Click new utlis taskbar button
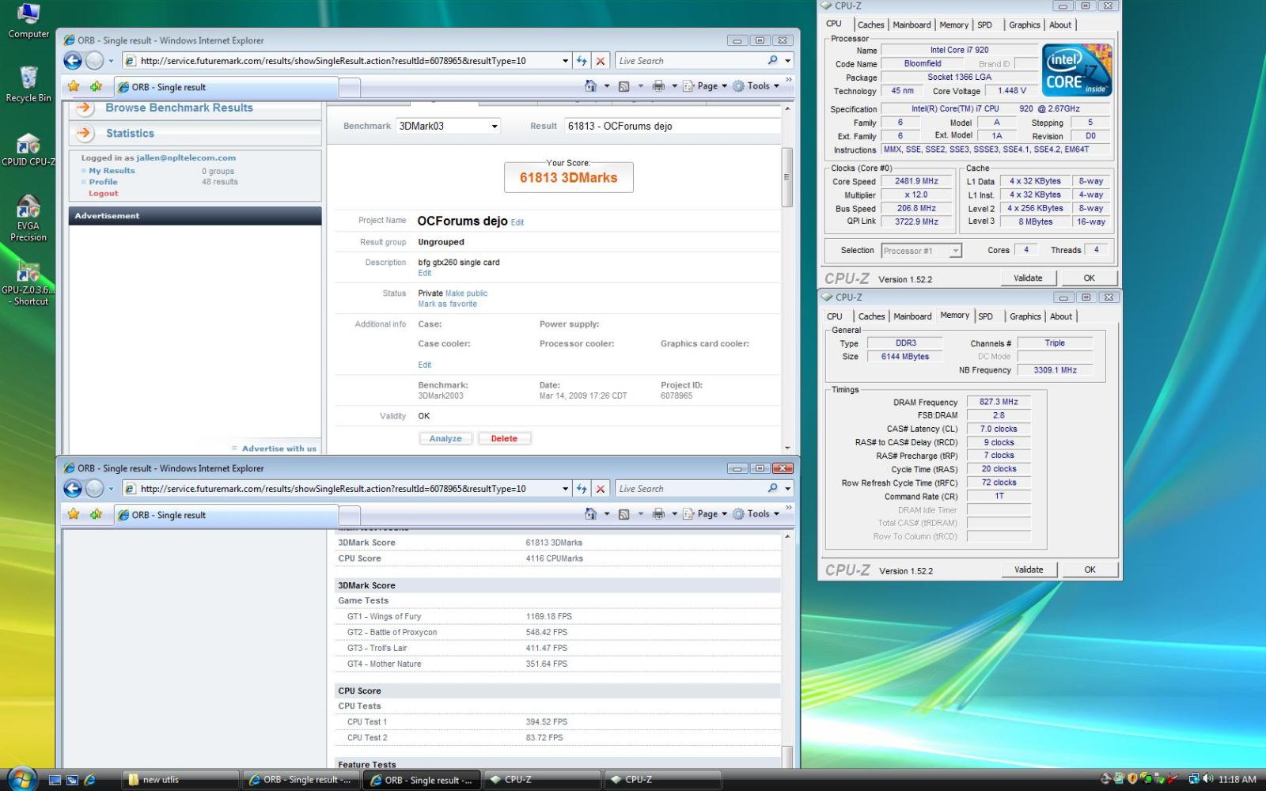The image size is (1266, 791). [x=180, y=780]
